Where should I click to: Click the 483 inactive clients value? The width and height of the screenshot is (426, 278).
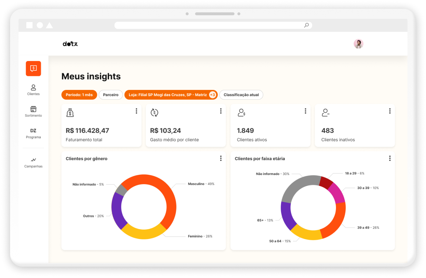pos(327,131)
